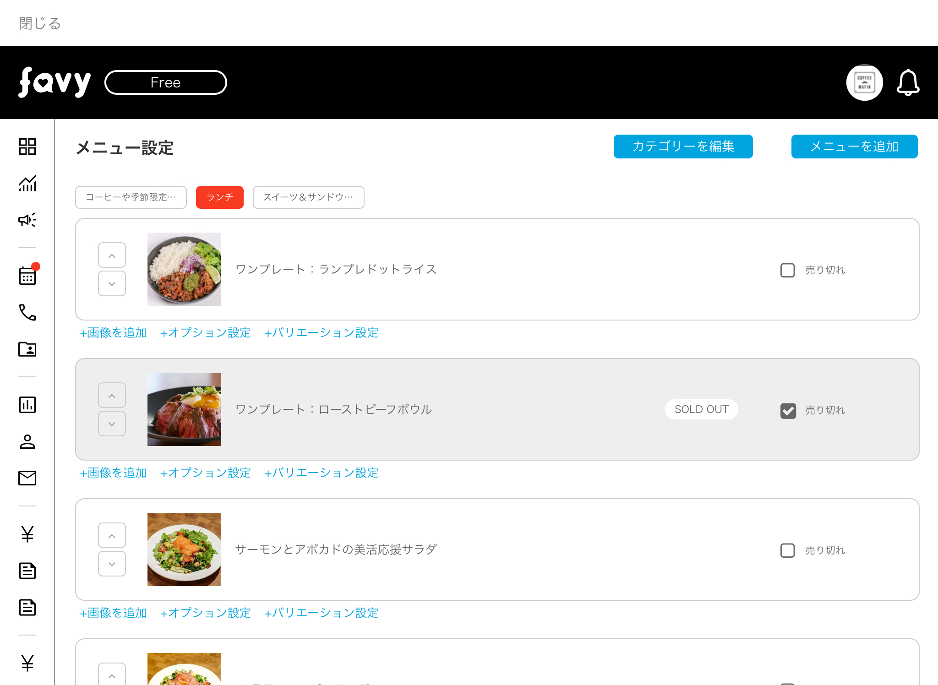The width and height of the screenshot is (938, 685).
Task: Move ランプレドットライス down with the chevron
Action: (x=112, y=284)
